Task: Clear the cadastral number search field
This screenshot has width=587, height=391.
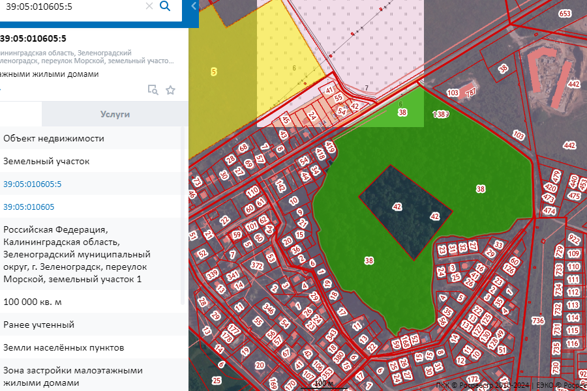Action: coord(149,7)
